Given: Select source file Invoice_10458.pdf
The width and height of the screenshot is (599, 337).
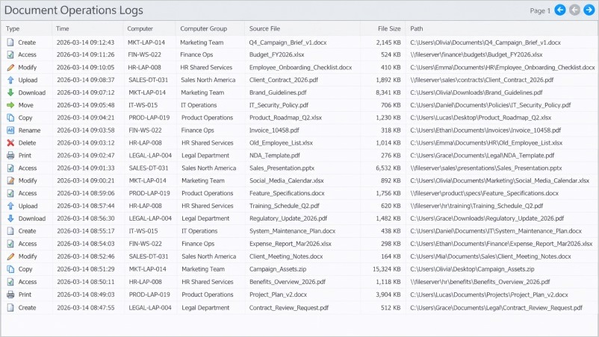Looking at the screenshot, I should [x=274, y=130].
